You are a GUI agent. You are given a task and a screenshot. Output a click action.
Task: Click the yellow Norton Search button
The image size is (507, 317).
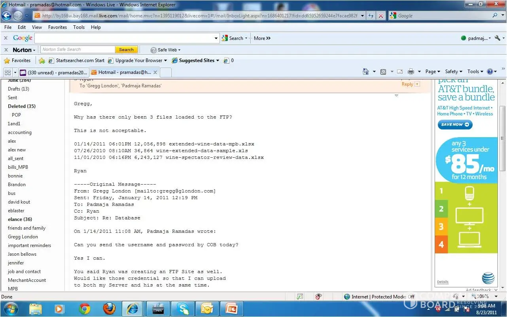click(x=126, y=50)
